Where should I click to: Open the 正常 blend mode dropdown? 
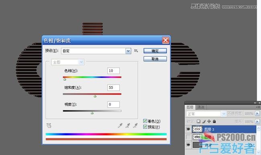pyautogui.click(x=224, y=114)
